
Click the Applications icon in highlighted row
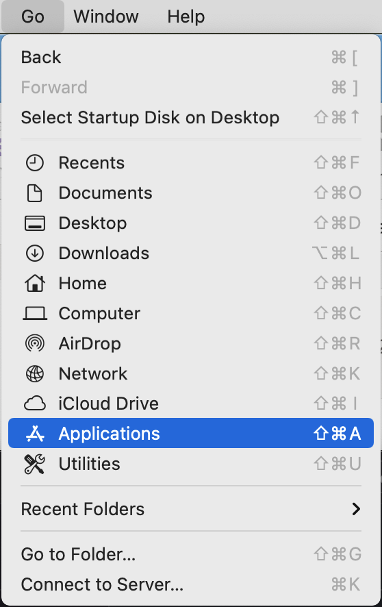tap(35, 434)
